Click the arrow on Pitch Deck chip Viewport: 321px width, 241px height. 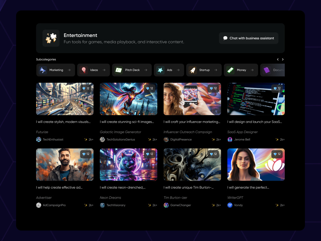click(146, 70)
